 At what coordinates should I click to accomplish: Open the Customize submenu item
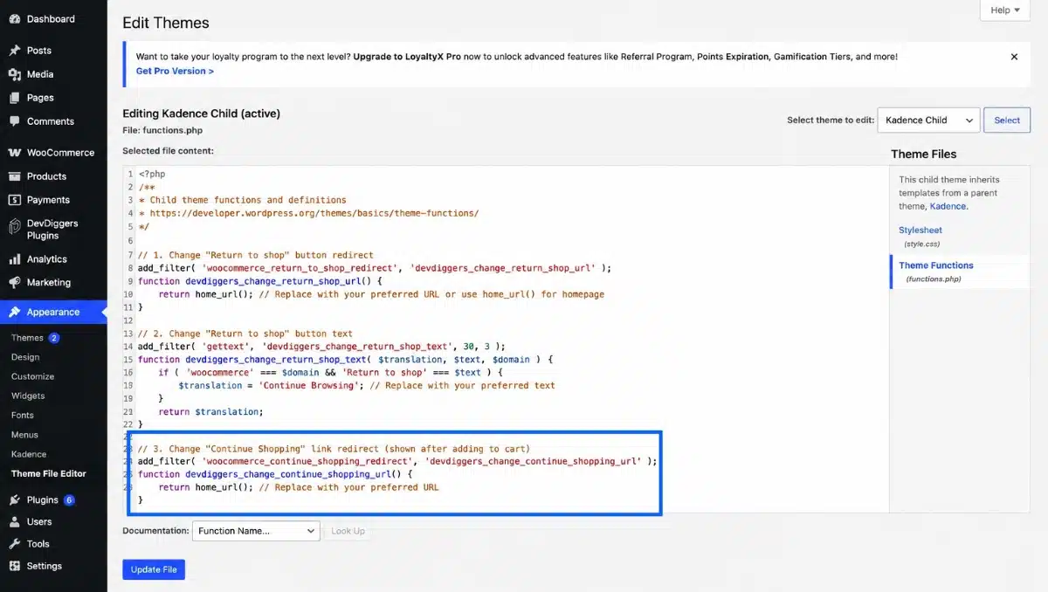(x=32, y=376)
